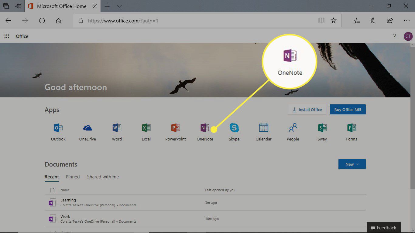Image resolution: width=415 pixels, height=233 pixels.
Task: Show tab previews chevron
Action: coord(119,6)
